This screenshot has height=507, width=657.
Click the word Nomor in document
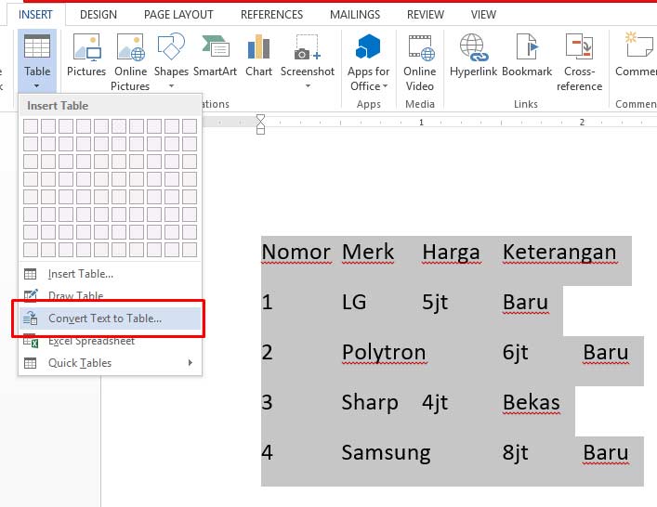296,252
